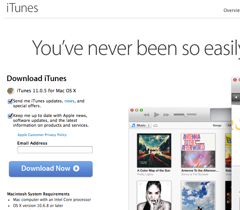Viewport: 240px width, 210px height.
Task: Select A Color Map of the Sun album
Action: click(x=154, y=150)
